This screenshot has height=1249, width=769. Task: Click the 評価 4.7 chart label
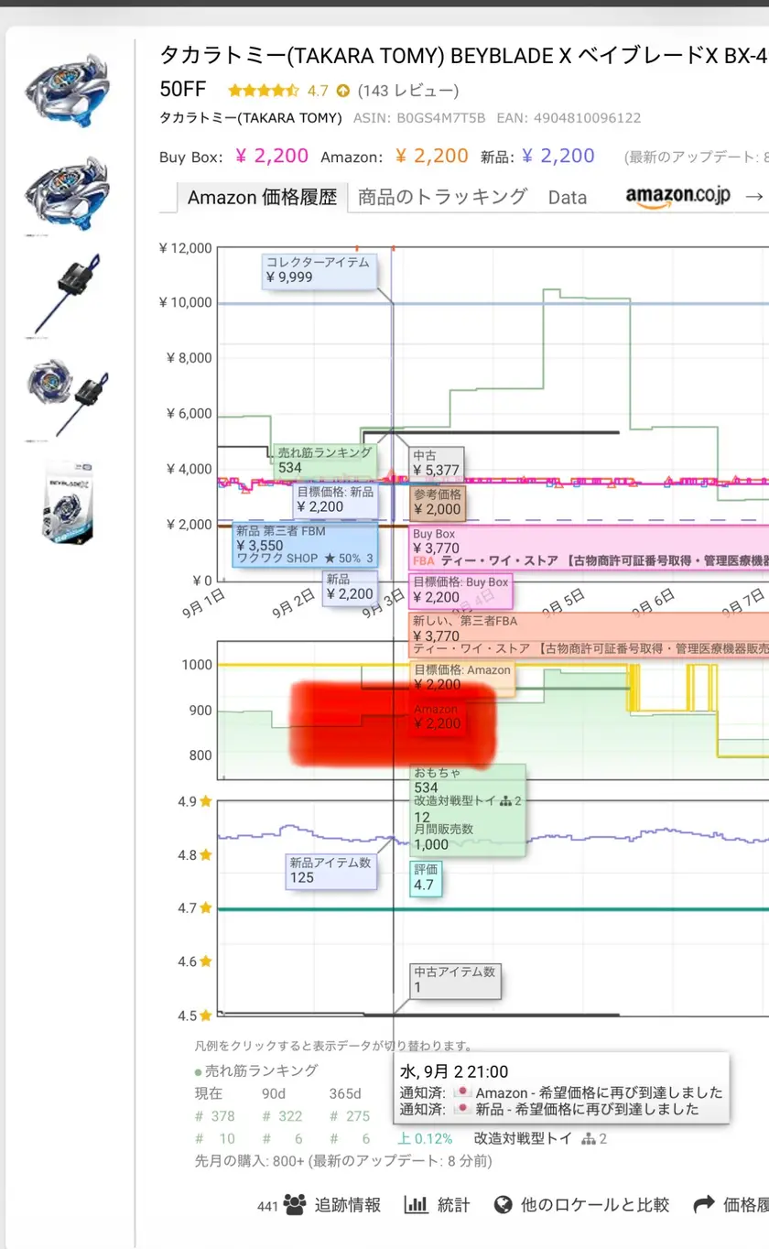point(427,878)
